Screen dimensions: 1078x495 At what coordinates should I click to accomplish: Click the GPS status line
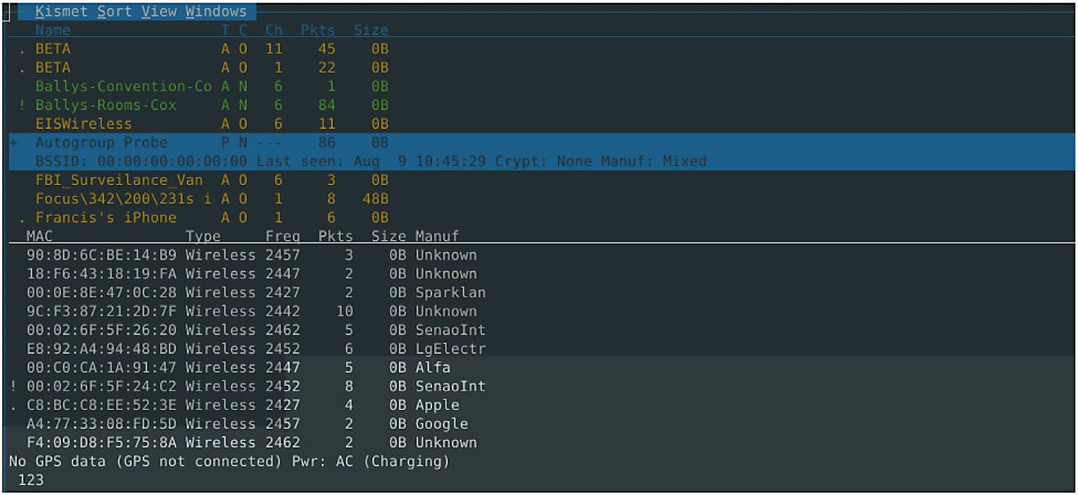[x=229, y=462]
